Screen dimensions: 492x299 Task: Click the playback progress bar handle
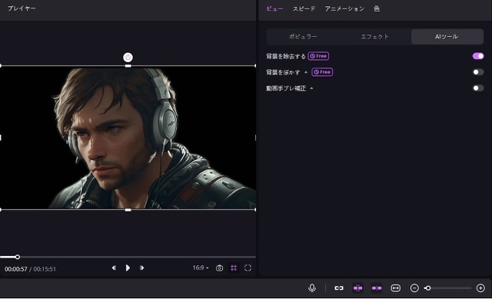18,257
